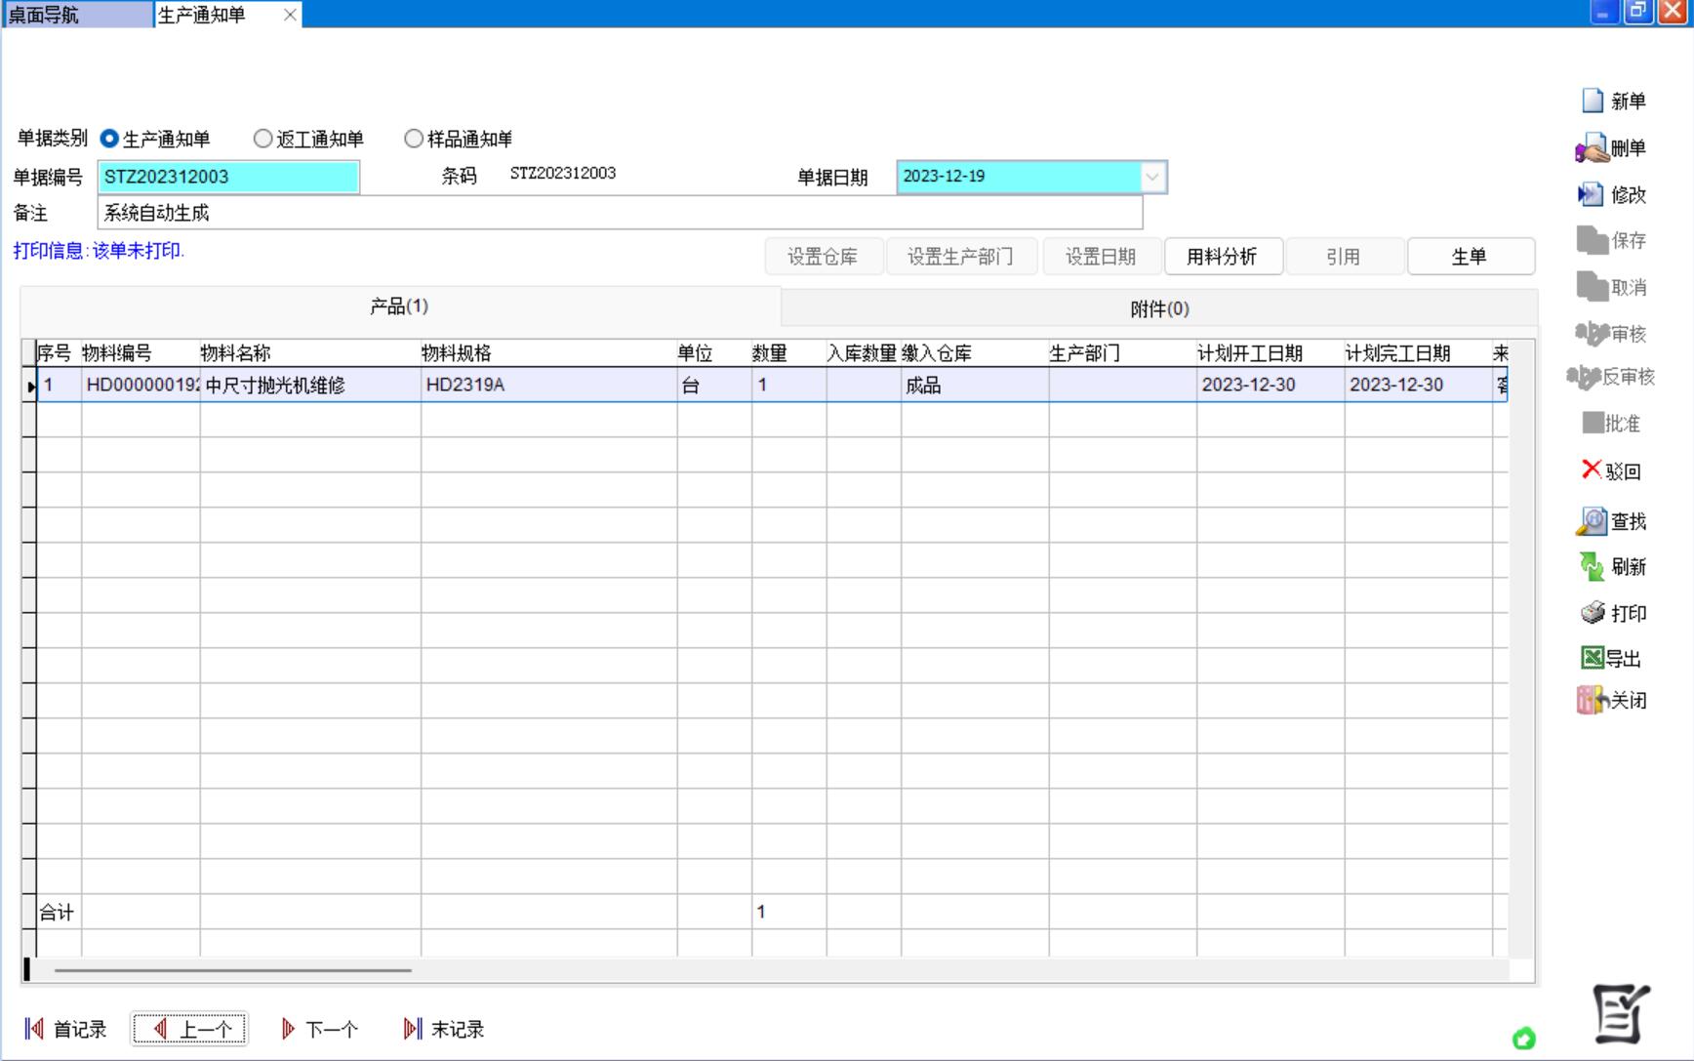Expand the 单据日期 date dropdown

(x=1152, y=177)
